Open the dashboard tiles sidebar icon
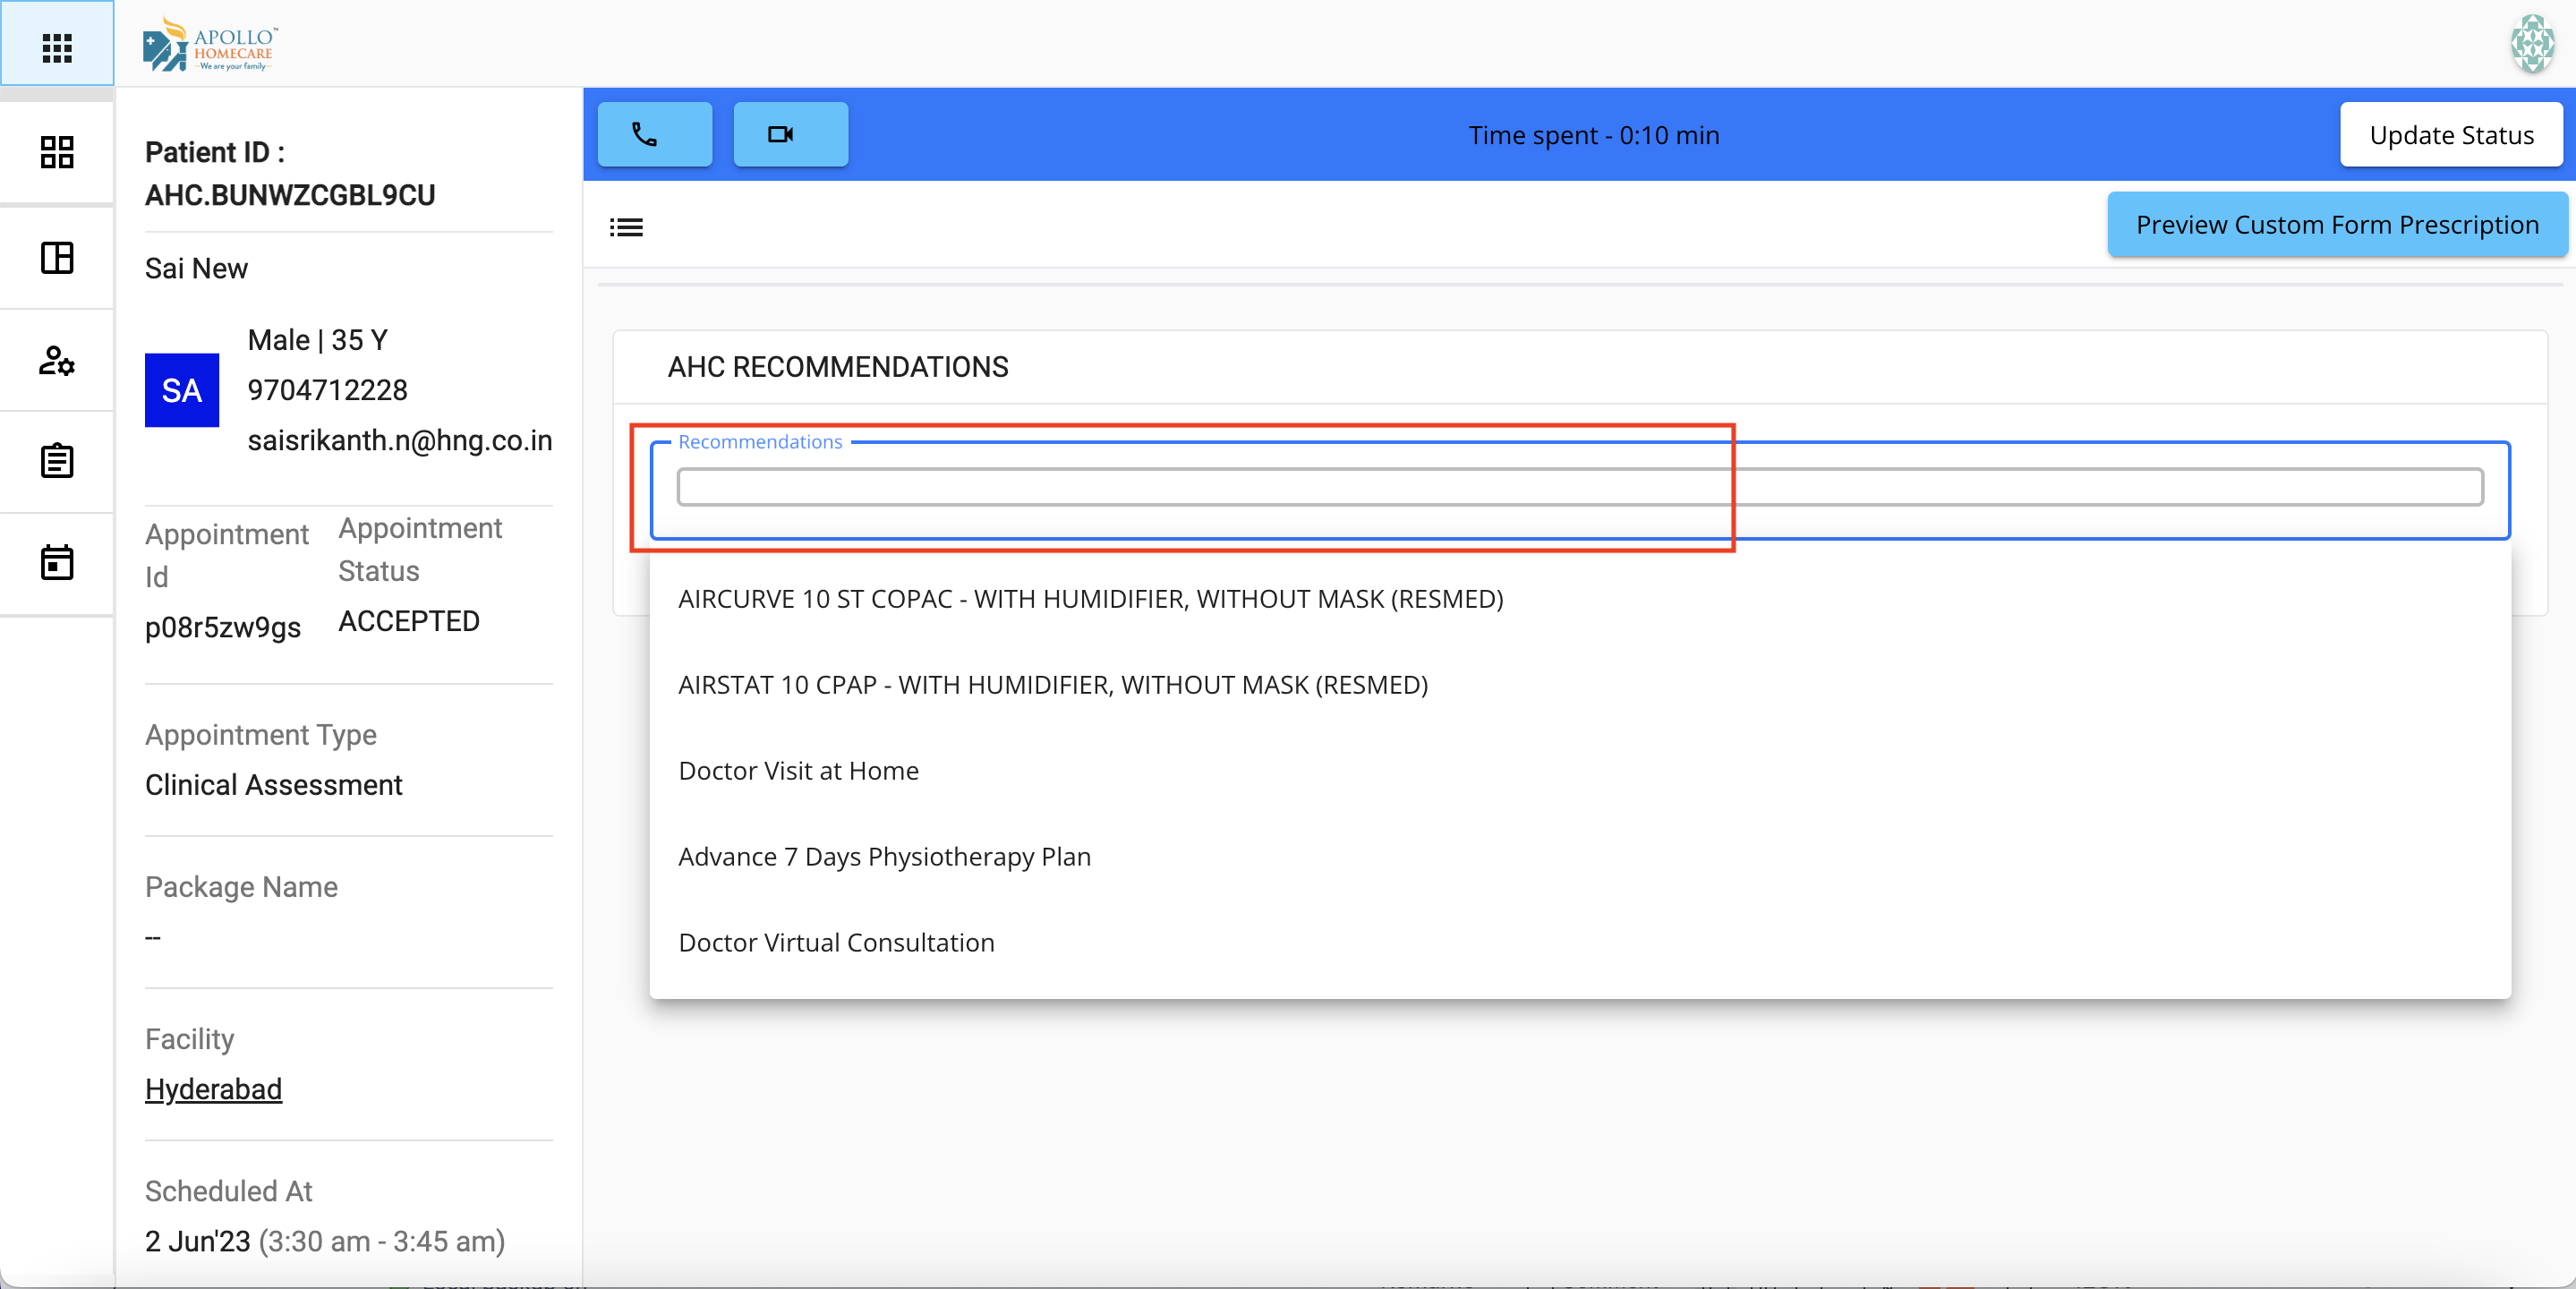This screenshot has width=2576, height=1289. tap(57, 152)
